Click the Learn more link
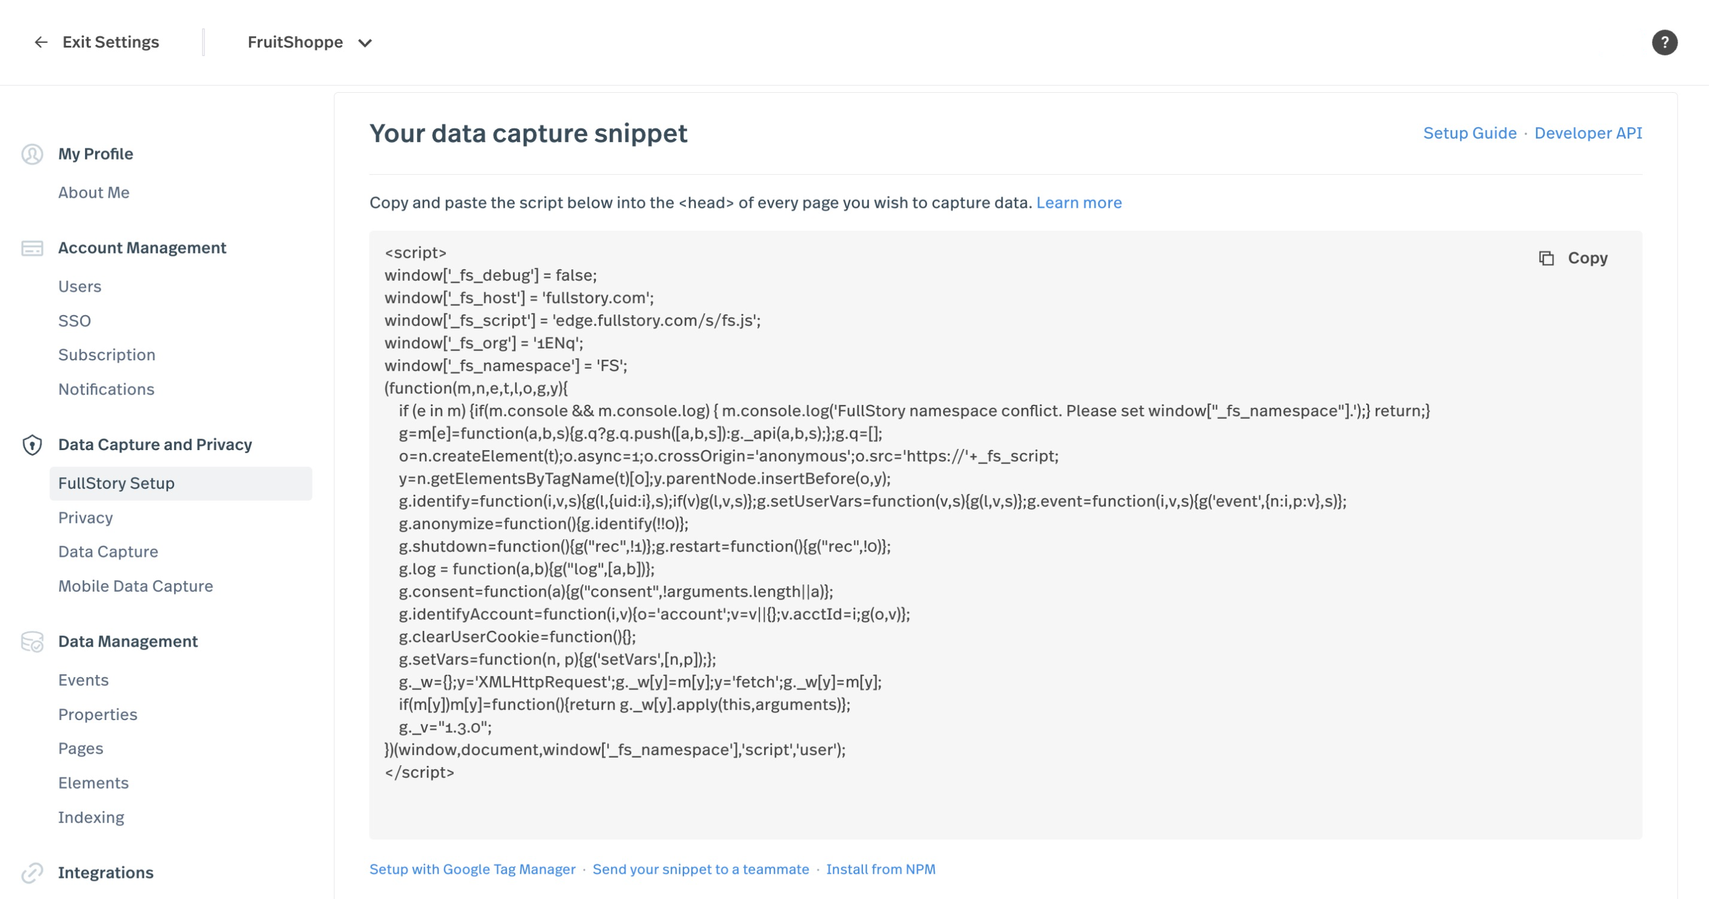Viewport: 1709px width, 899px height. [x=1079, y=202]
